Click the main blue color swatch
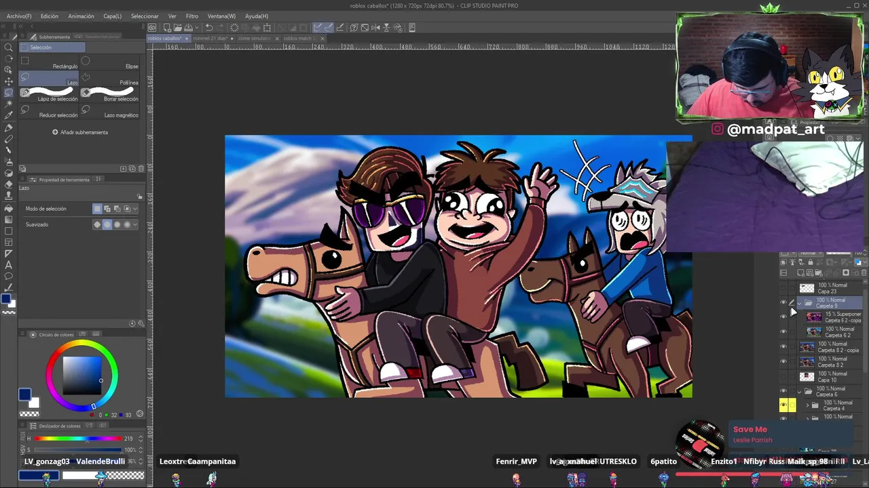This screenshot has height=488, width=869. click(24, 394)
